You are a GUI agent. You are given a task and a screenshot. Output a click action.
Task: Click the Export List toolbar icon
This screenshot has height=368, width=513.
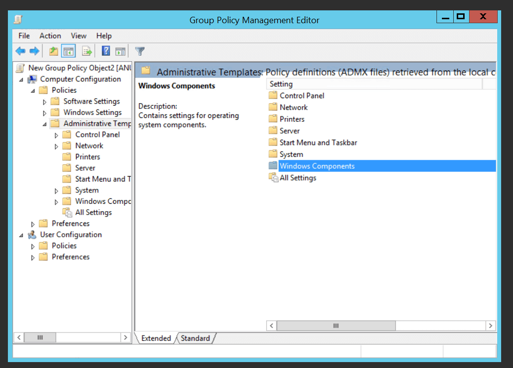pyautogui.click(x=87, y=51)
